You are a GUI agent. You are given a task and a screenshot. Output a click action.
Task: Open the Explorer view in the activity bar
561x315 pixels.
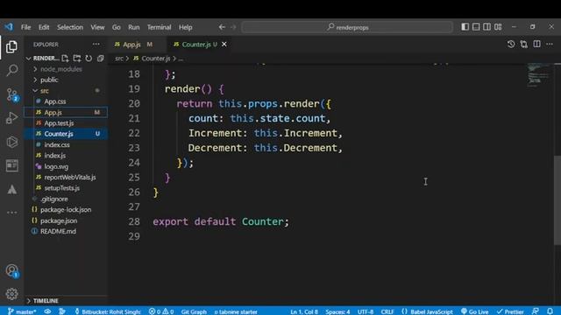(x=11, y=46)
